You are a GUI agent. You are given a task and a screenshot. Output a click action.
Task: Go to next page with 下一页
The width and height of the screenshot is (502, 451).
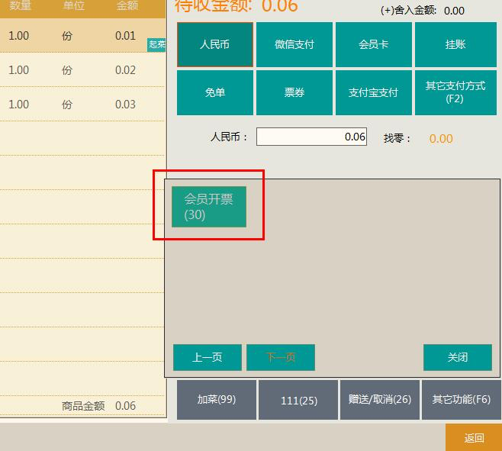pos(280,357)
